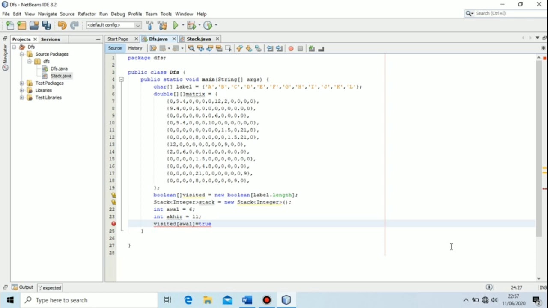The width and height of the screenshot is (548, 308).
Task: Click the Find Selection magnifier icon
Action: click(191, 49)
